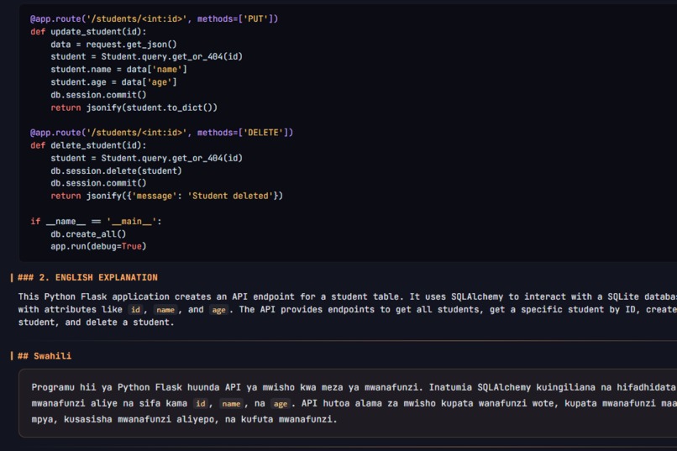Click text 'student, and delete a student.'
Viewport: 677px width, 451px height.
pyautogui.click(x=96, y=323)
